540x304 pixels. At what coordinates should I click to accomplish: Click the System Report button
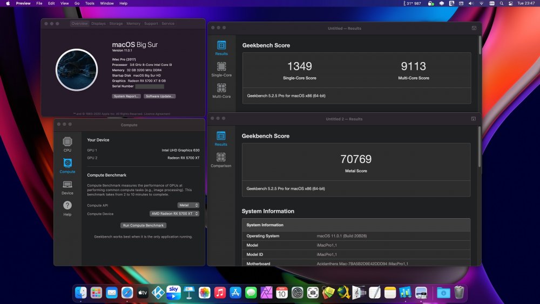point(126,97)
